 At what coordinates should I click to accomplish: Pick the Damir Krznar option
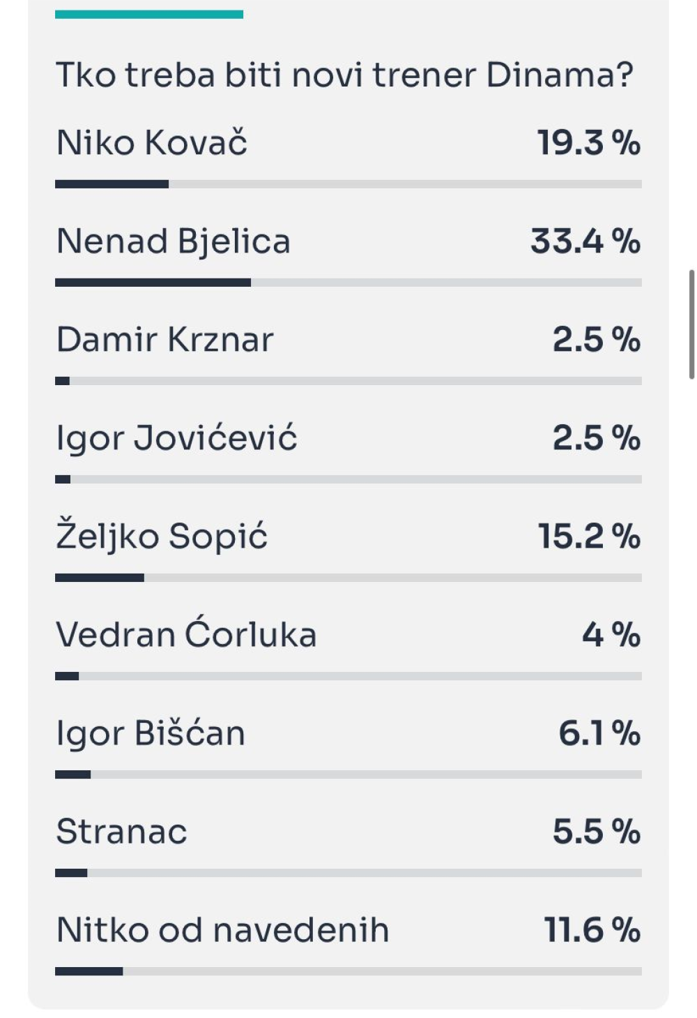coord(164,340)
